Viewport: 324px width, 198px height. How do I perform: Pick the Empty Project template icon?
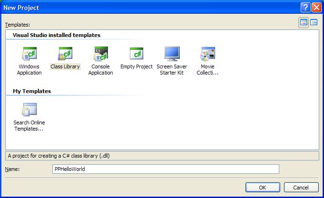coord(137,53)
